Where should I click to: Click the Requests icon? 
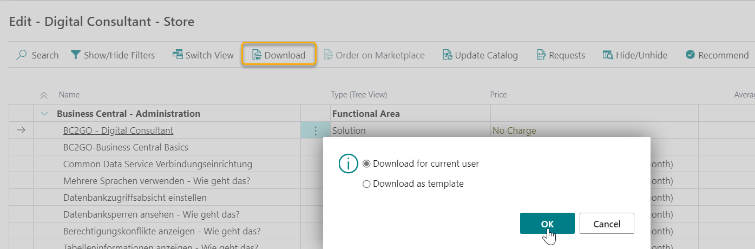(x=541, y=55)
